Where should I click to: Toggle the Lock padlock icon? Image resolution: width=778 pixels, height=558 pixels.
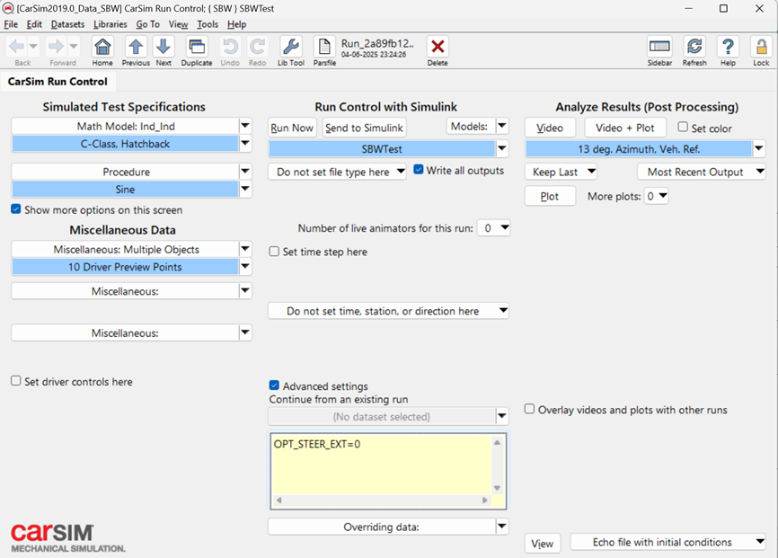(761, 47)
